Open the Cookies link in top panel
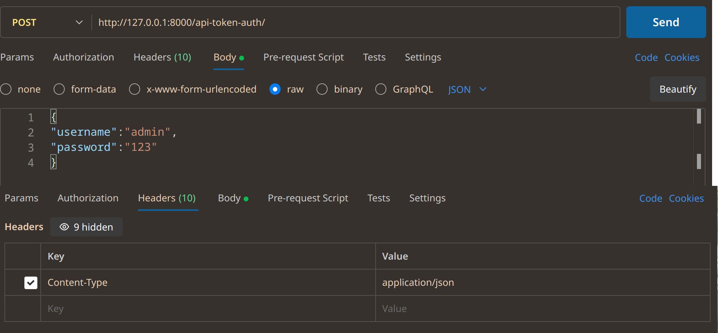718x333 pixels. click(682, 58)
